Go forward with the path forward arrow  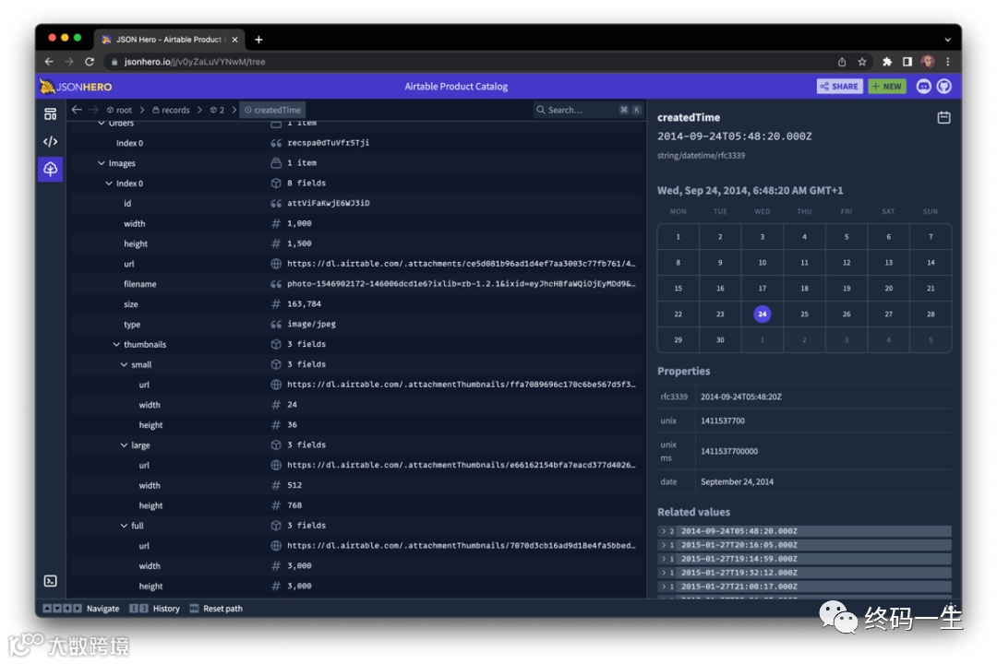(x=93, y=110)
